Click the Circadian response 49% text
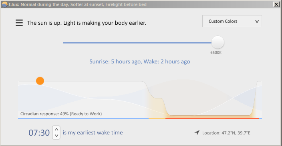 tap(61, 114)
